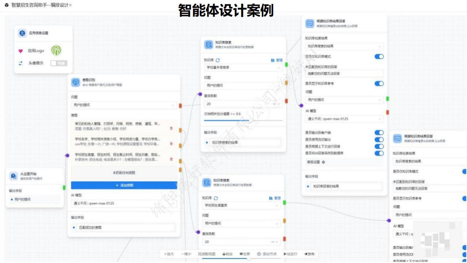Open 问题 dropdown under 学校基本信息库
467x263 pixels.
(243, 85)
